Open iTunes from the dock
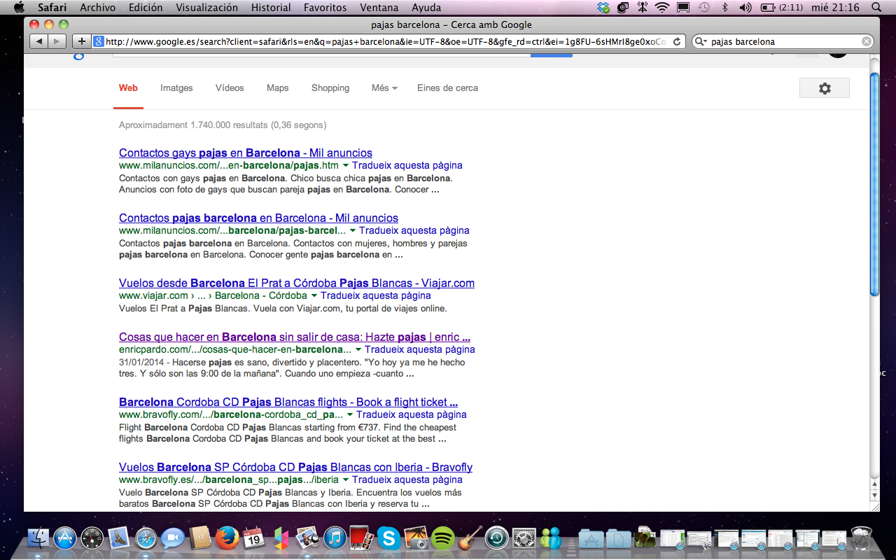The height and width of the screenshot is (560, 896). tap(335, 538)
